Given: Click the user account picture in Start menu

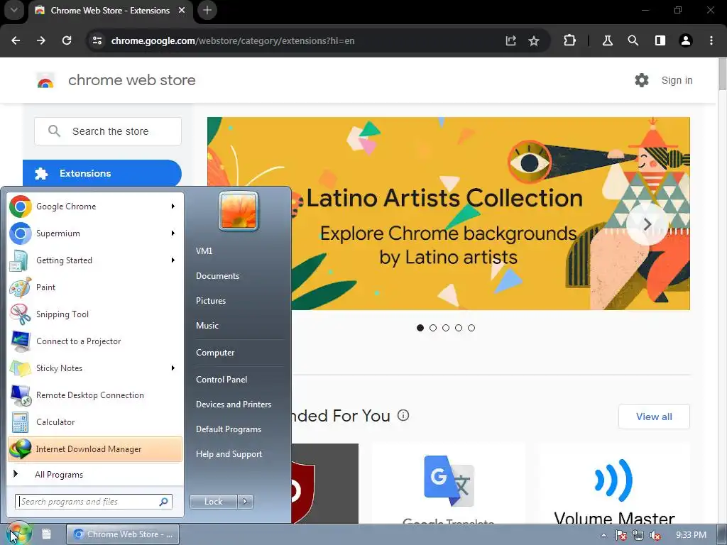Looking at the screenshot, I should point(239,211).
